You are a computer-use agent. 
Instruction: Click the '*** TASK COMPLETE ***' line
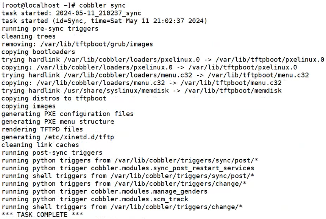tap(42, 214)
